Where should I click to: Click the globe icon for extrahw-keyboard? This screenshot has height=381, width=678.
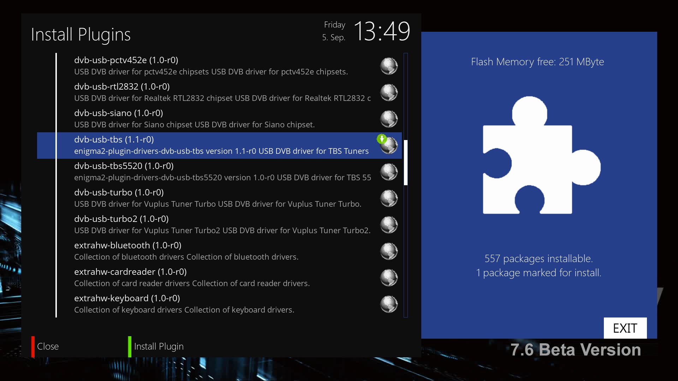389,304
